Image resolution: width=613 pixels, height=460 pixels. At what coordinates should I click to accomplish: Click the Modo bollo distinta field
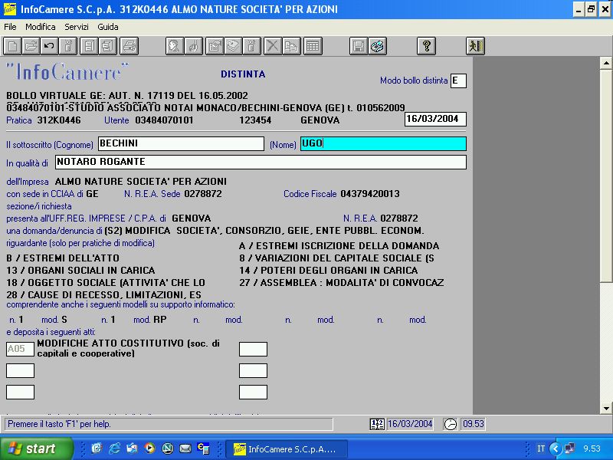pos(458,81)
